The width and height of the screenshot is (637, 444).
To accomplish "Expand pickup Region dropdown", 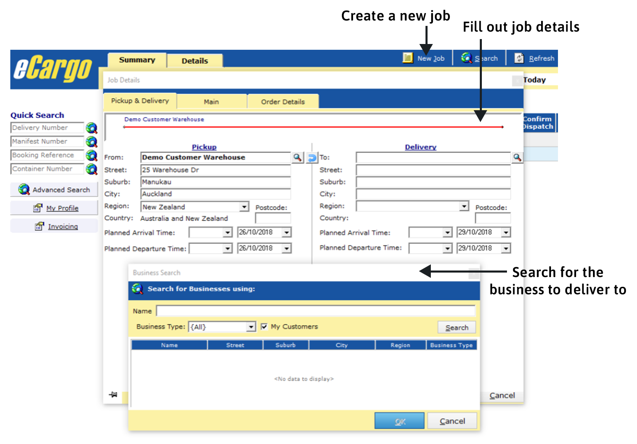I will click(244, 206).
